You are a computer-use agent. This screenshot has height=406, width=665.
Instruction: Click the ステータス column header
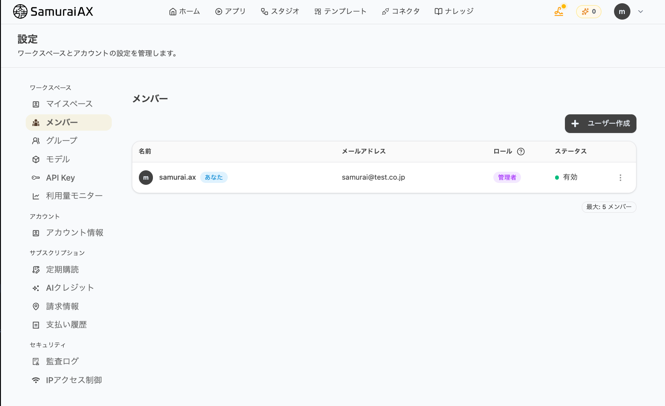(x=571, y=151)
